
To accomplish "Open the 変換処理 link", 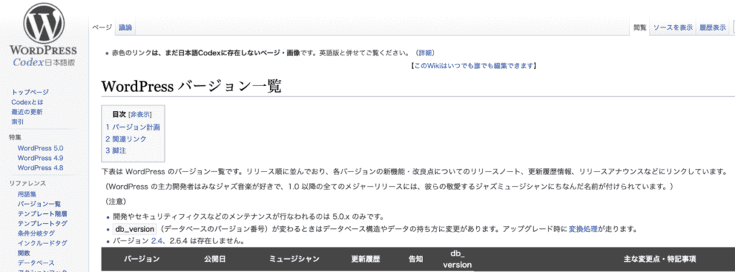I will pyautogui.click(x=584, y=230).
